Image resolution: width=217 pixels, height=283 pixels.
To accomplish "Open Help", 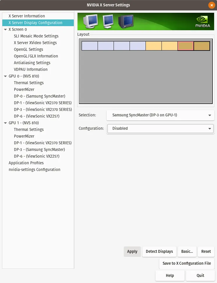I will [x=170, y=275].
